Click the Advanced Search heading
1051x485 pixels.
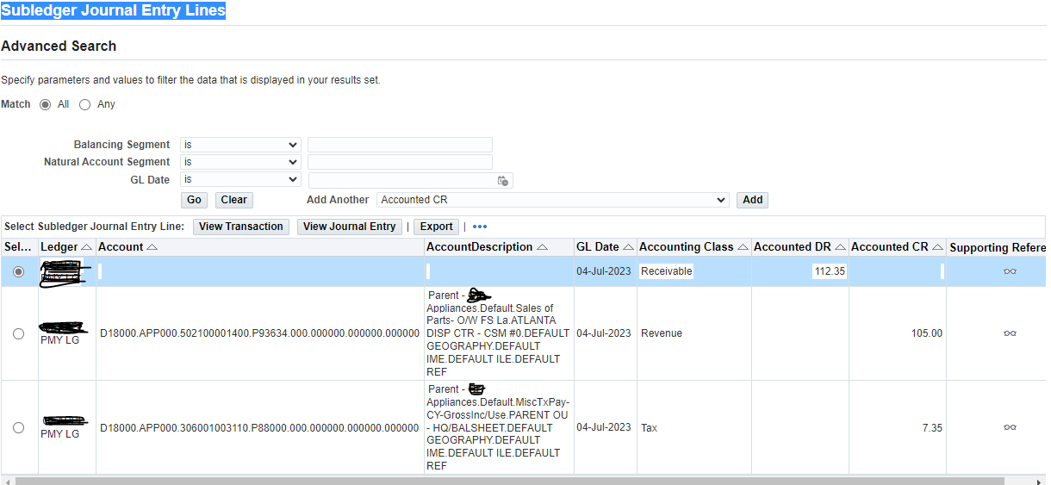tap(59, 46)
